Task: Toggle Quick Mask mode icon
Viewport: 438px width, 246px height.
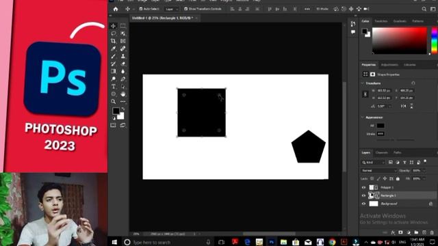Action: coord(113,125)
